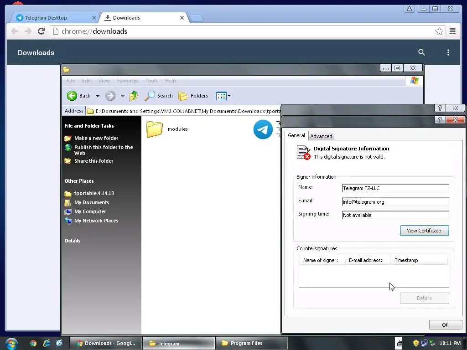Viewport: 467px width, 350px height.
Task: Open the Views icon in Explorer toolbar
Action: (x=221, y=96)
